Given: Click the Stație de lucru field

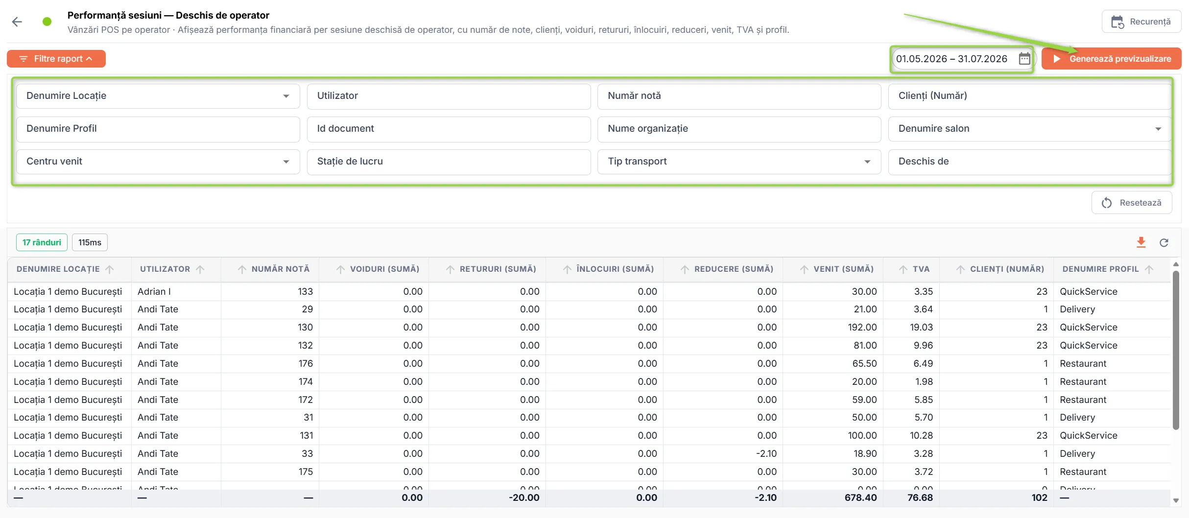Looking at the screenshot, I should 449,162.
